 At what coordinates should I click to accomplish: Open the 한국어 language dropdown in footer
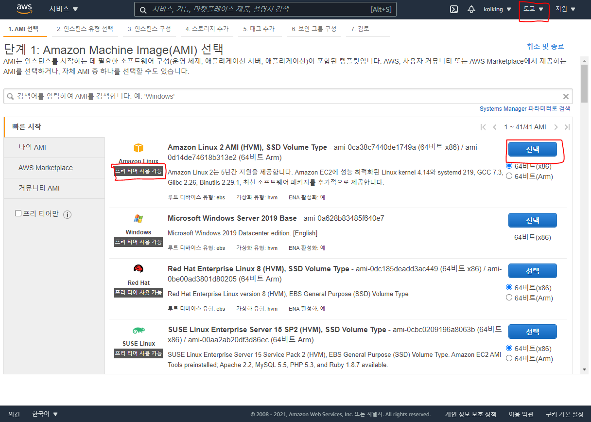(x=45, y=414)
